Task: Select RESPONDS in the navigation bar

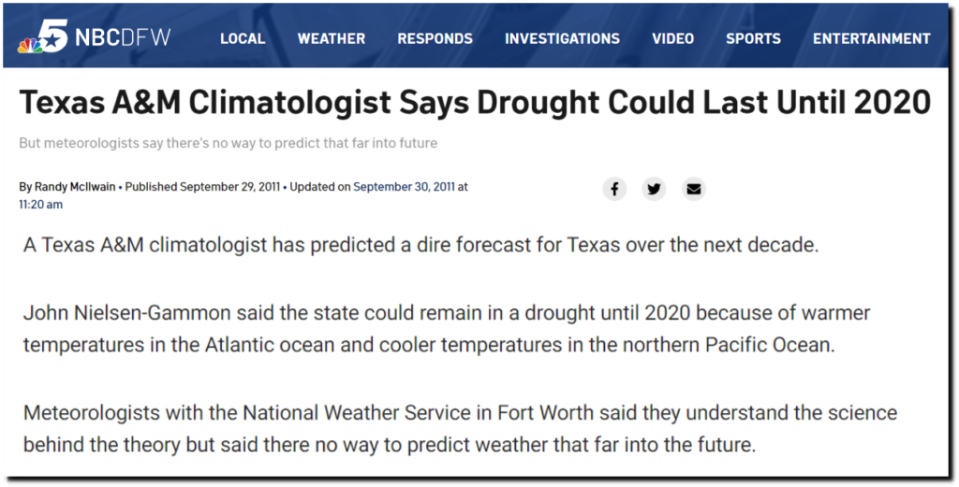Action: 435,38
